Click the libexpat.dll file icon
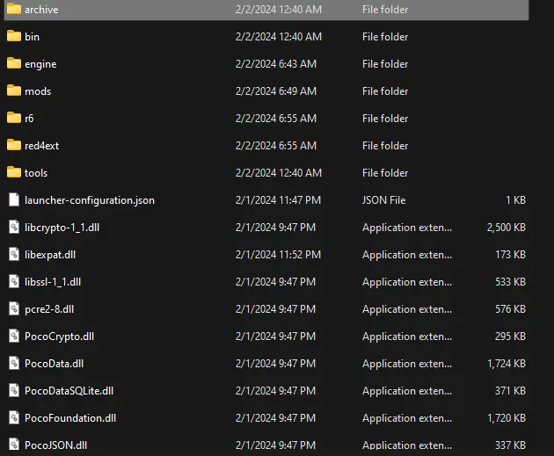 [14, 254]
